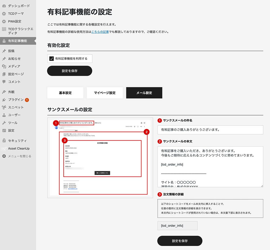The image size is (270, 250).
Task: Click the lock icon for paid articles
Action: (4, 41)
